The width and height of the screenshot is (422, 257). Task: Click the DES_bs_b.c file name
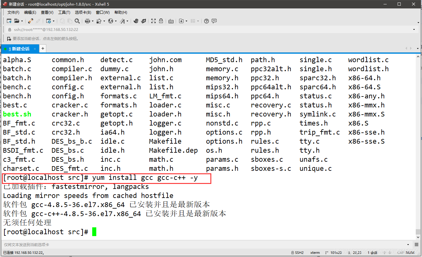click(x=72, y=141)
